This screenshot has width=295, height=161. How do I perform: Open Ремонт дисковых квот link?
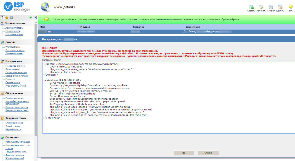[17, 110]
